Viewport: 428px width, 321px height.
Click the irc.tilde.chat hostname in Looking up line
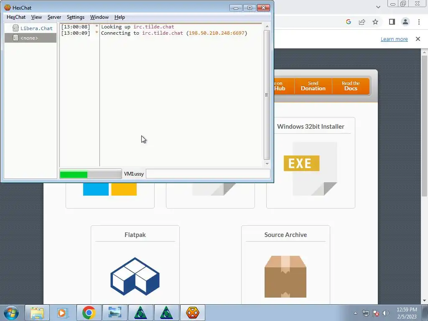point(154,27)
